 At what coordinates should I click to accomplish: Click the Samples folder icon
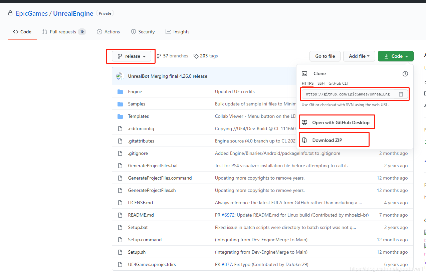tap(120, 104)
